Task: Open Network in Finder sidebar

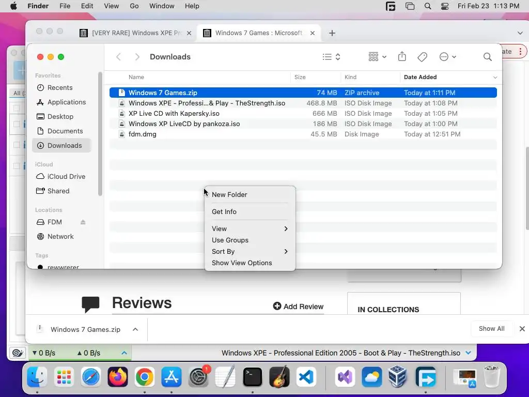Action: tap(62, 237)
